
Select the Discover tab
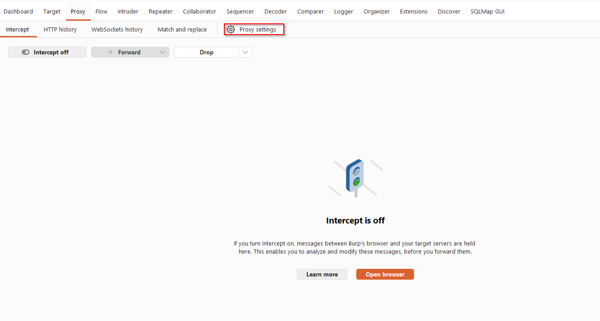tap(449, 11)
